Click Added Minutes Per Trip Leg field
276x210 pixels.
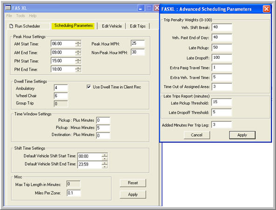tap(221, 125)
